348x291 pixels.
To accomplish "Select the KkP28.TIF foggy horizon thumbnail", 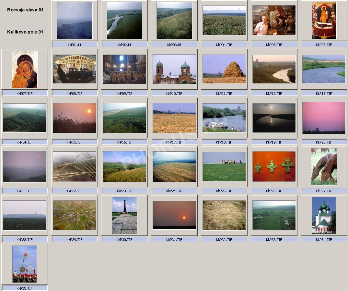I will (25, 215).
